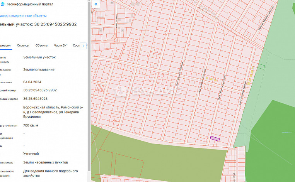Click the parcel title 36:25:6945025:9932 heading
This screenshot has height=182, width=295.
[x=38, y=24]
